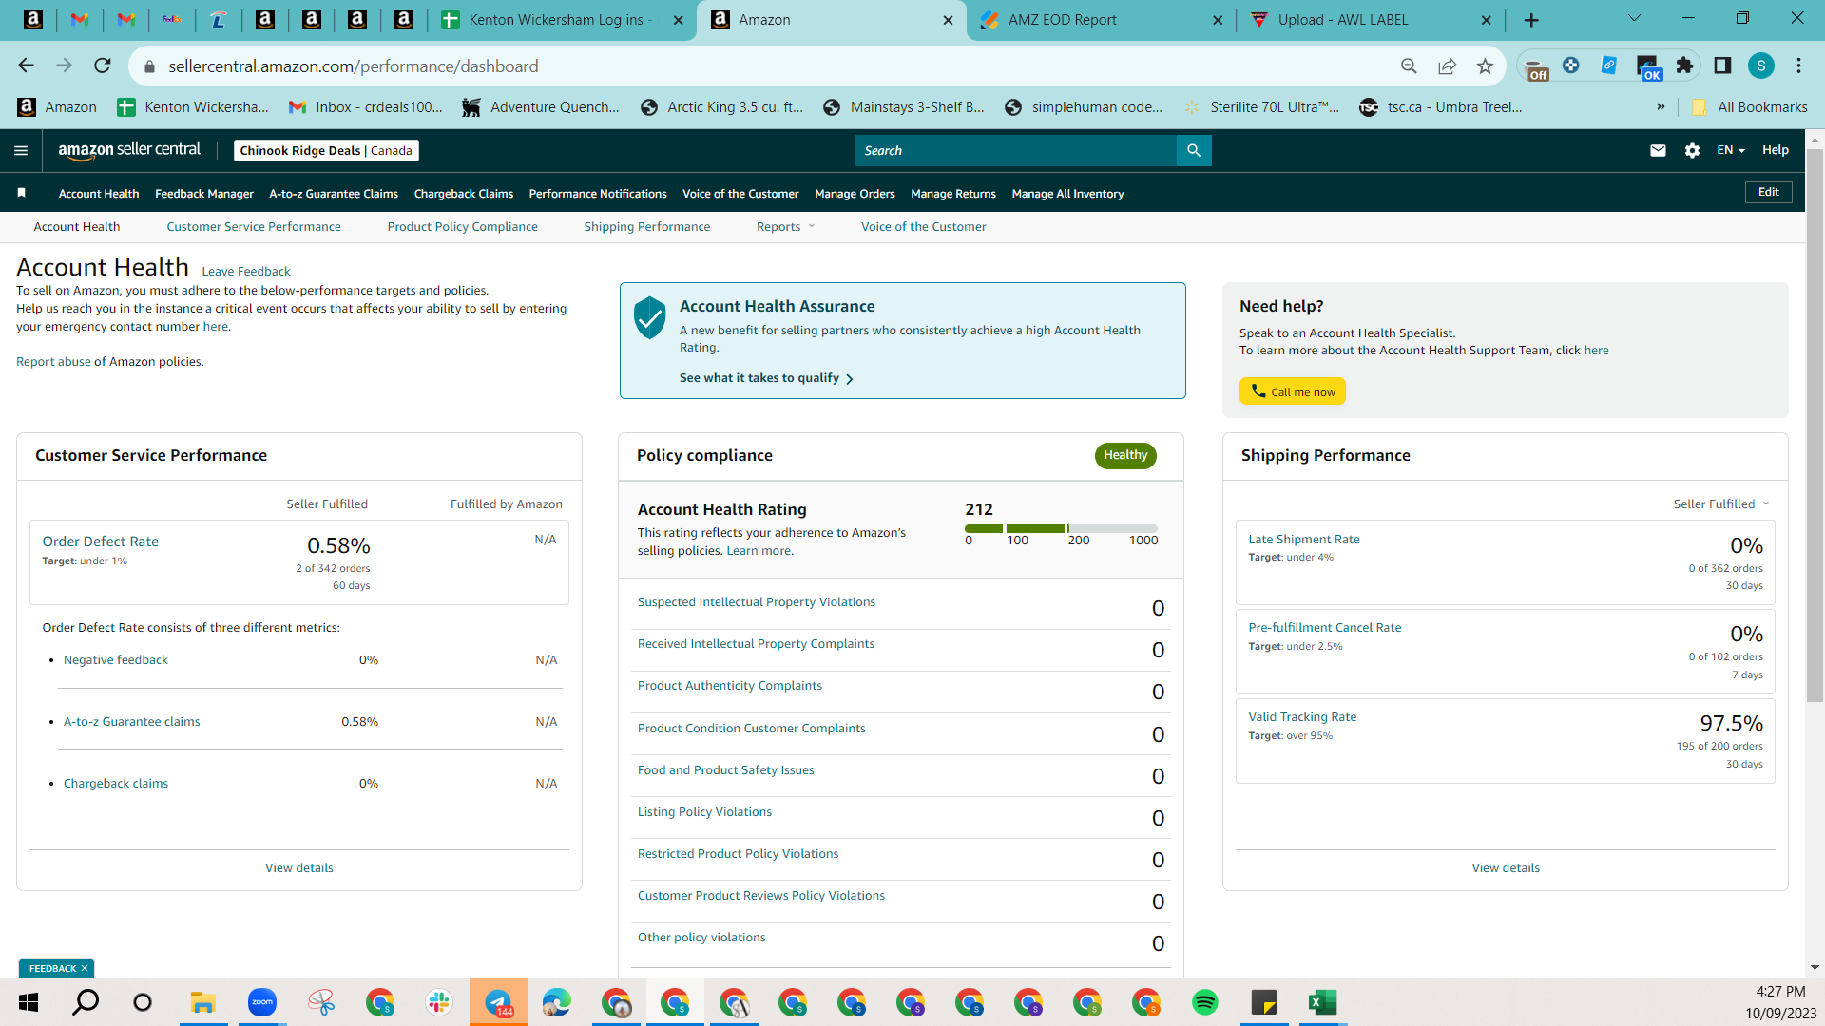Viewport: 1825px width, 1026px height.
Task: Open Product Policy Compliance sub-navigation tab
Action: 463,227
